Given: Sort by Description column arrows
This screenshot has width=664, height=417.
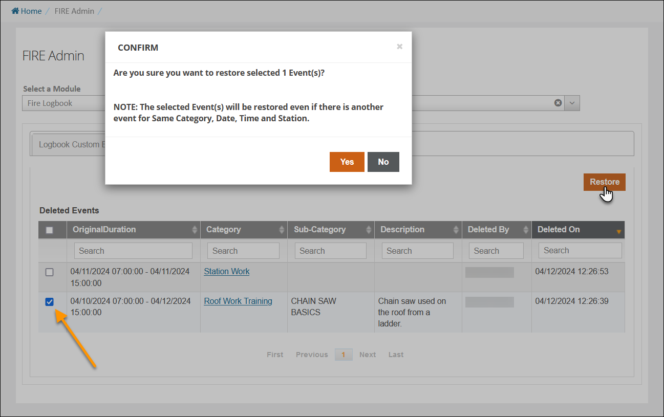Looking at the screenshot, I should pyautogui.click(x=456, y=230).
